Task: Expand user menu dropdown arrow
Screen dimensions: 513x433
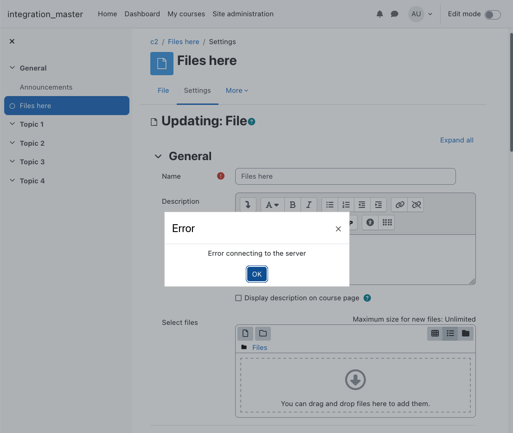Action: coord(430,14)
